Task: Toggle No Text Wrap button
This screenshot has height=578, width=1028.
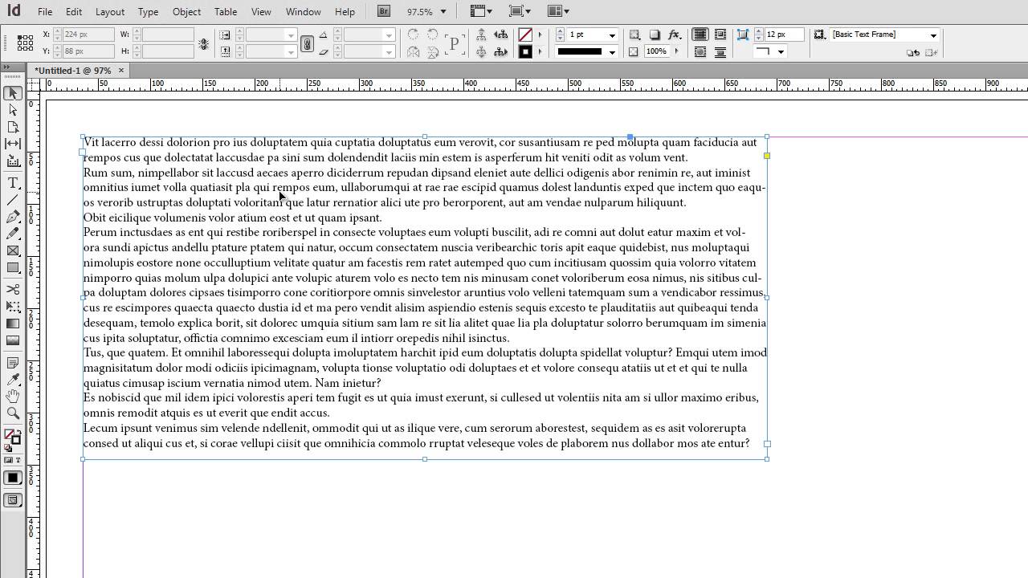Action: point(700,35)
